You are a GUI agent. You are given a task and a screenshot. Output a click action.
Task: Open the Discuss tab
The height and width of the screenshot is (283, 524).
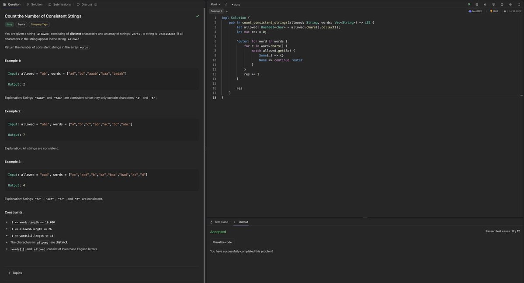pyautogui.click(x=87, y=4)
